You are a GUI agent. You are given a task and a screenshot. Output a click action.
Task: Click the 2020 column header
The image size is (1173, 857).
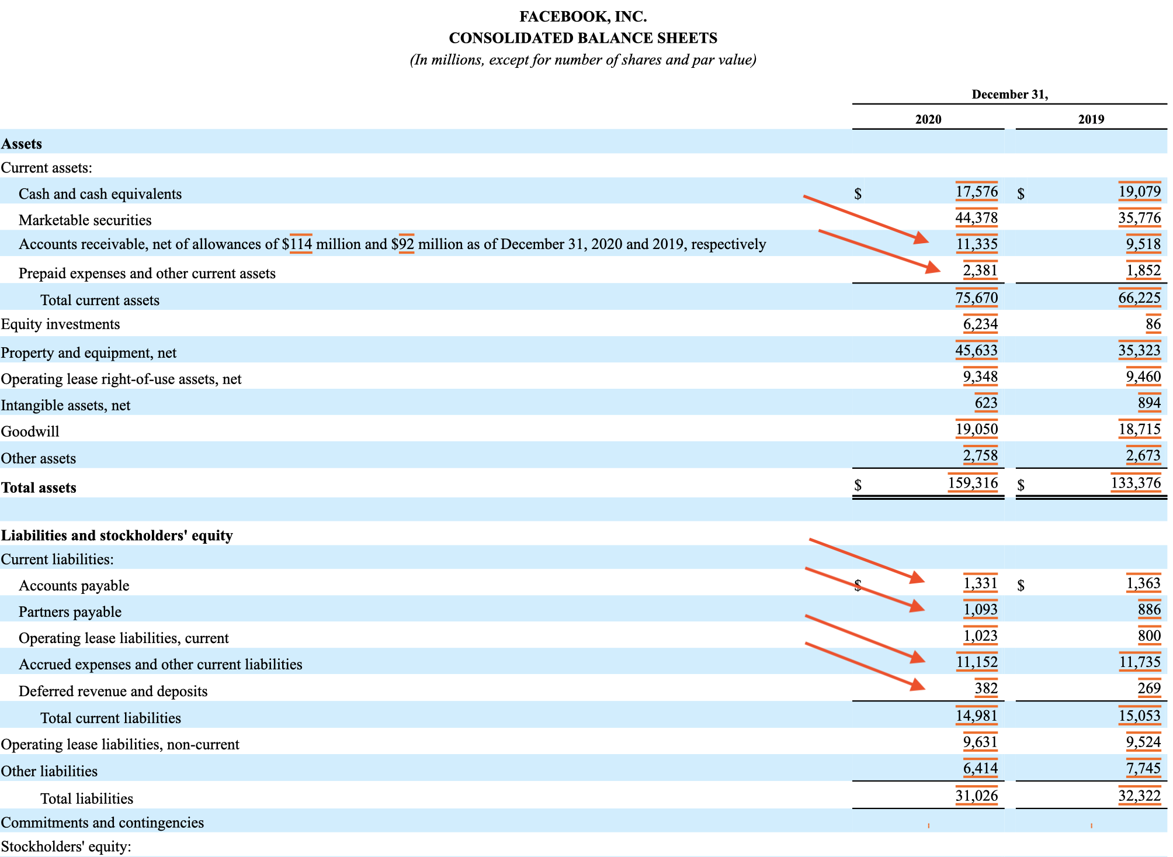click(x=928, y=119)
